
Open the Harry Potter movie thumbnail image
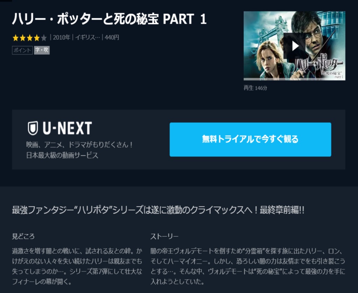tap(294, 46)
